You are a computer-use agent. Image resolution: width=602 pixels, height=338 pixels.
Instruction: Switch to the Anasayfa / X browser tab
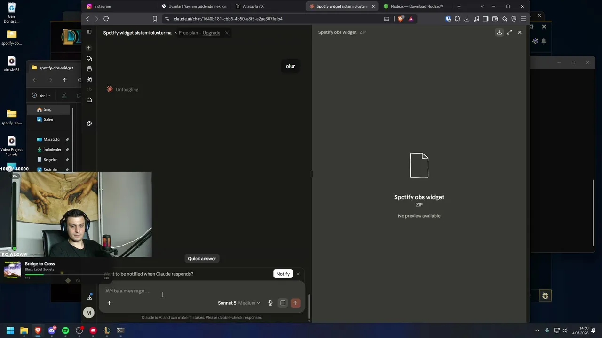268,6
